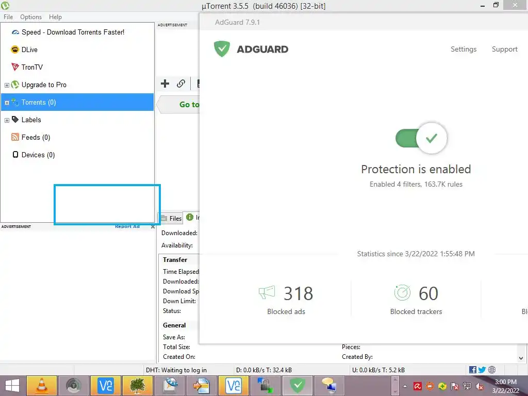
Task: Click the padlock network app on taskbar
Action: coord(266,386)
